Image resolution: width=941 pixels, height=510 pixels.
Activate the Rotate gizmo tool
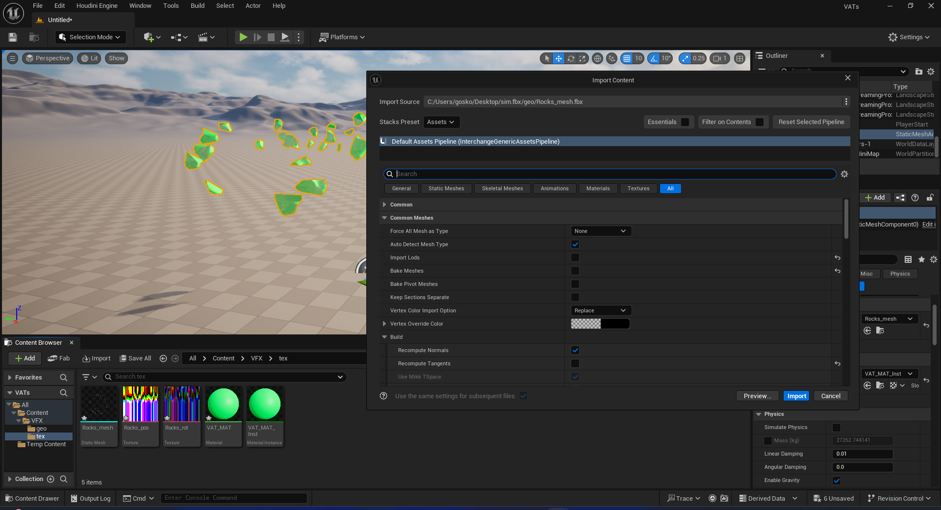[x=571, y=58]
